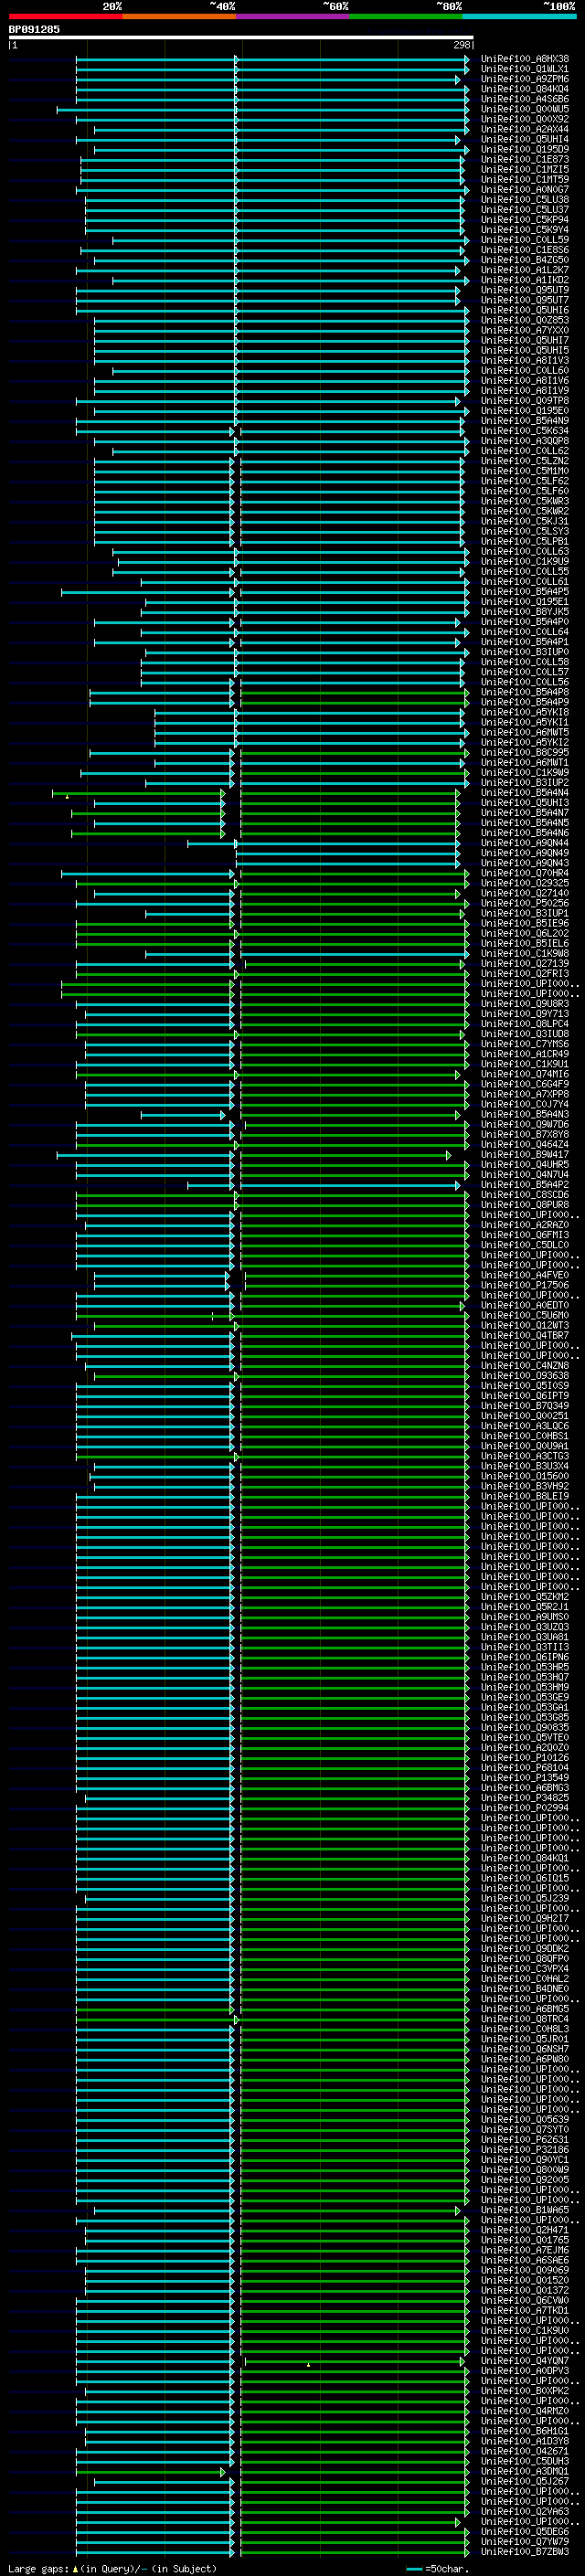Click the cyan ~100% identity color band
The image size is (585, 2576).
[518, 16]
